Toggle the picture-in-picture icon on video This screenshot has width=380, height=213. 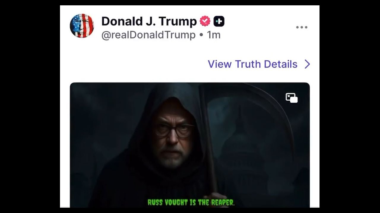[x=292, y=98]
